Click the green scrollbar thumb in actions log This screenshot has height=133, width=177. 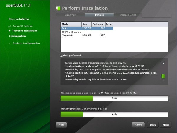pos(163,76)
